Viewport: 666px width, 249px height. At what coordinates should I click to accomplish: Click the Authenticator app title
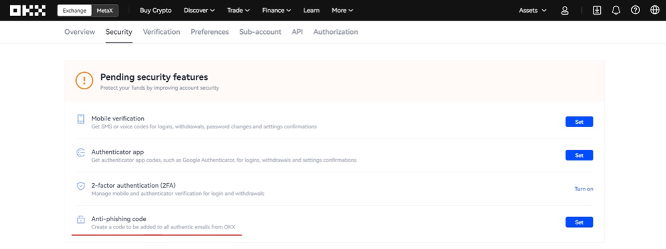click(x=118, y=152)
